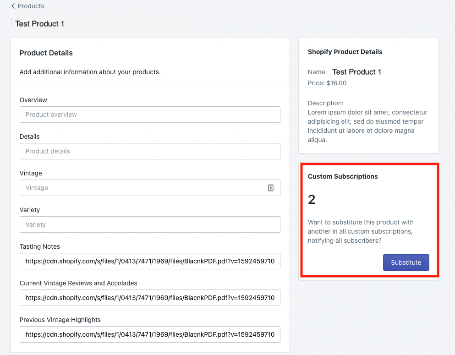Focus the Overview input field
Image resolution: width=455 pixels, height=355 pixels.
pyautogui.click(x=150, y=115)
